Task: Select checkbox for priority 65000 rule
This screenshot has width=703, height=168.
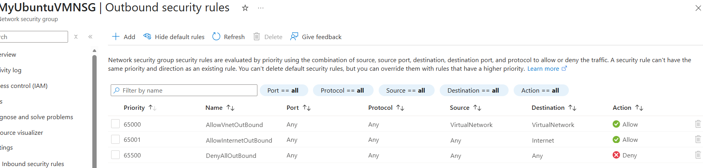Action: click(x=115, y=124)
